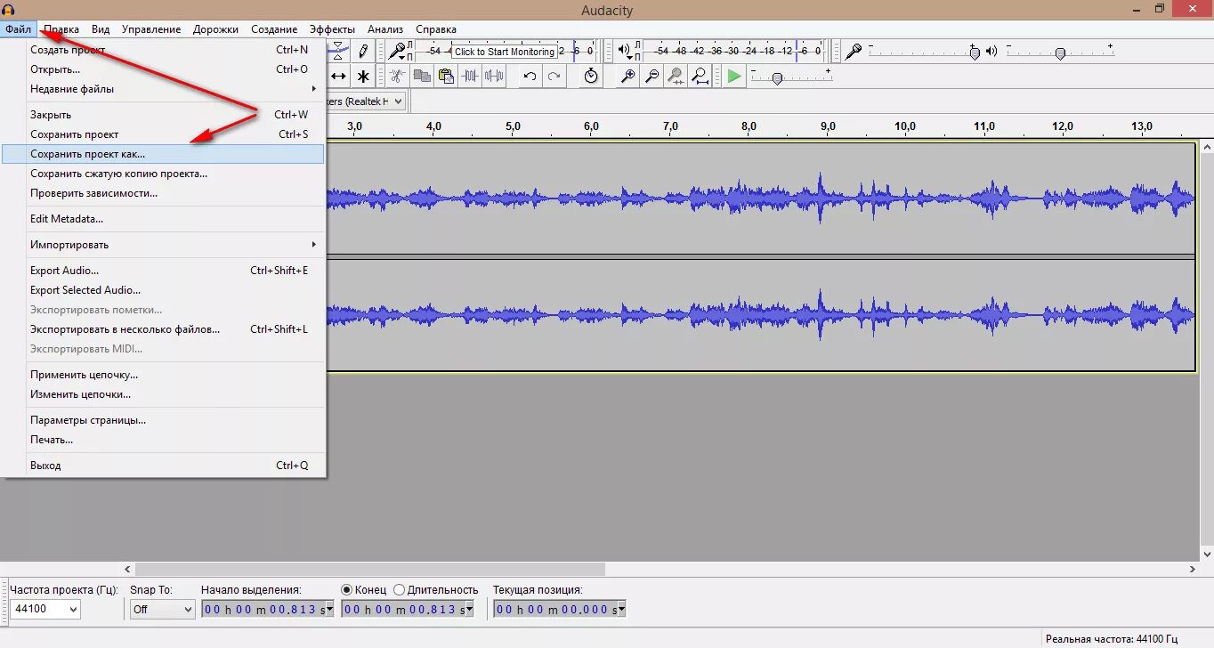Open Недавние файлы submenu
This screenshot has width=1214, height=648.
[175, 89]
